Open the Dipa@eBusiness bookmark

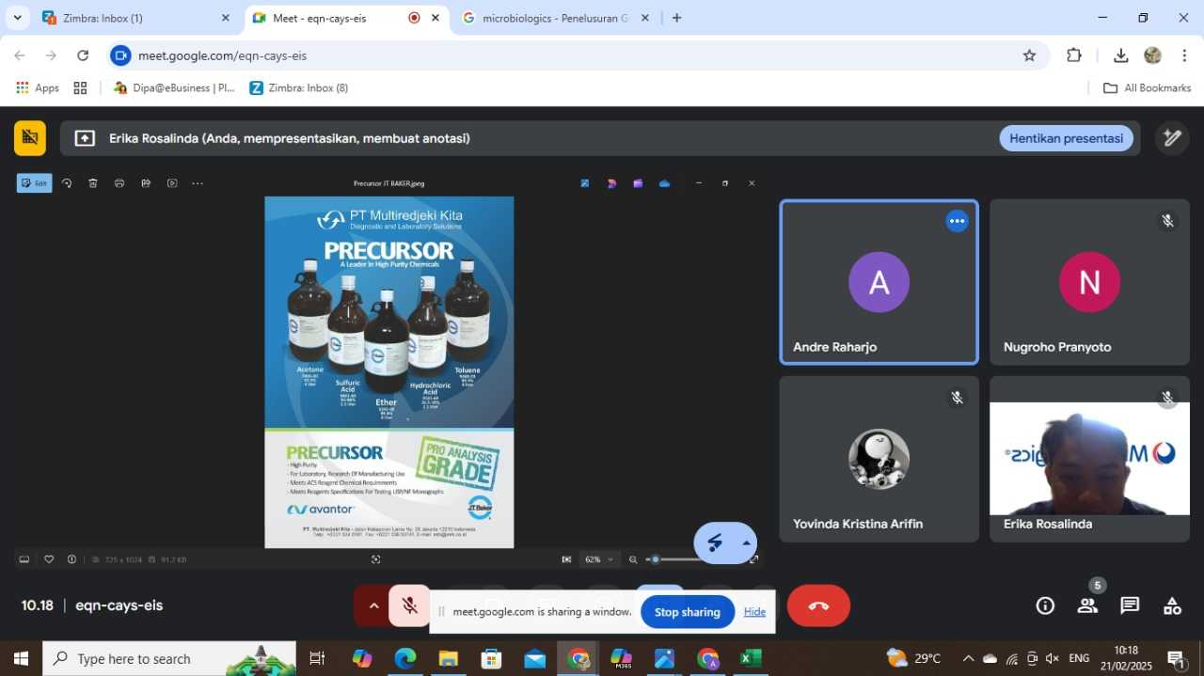tap(174, 87)
